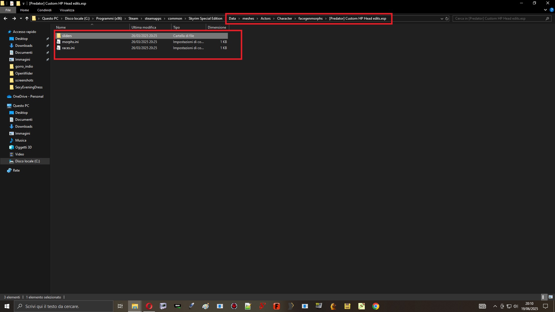This screenshot has height=312, width=555.
Task: Open Rete network location
Action: click(x=16, y=170)
